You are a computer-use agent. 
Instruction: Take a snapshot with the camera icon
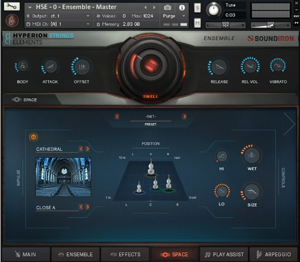(x=167, y=7)
